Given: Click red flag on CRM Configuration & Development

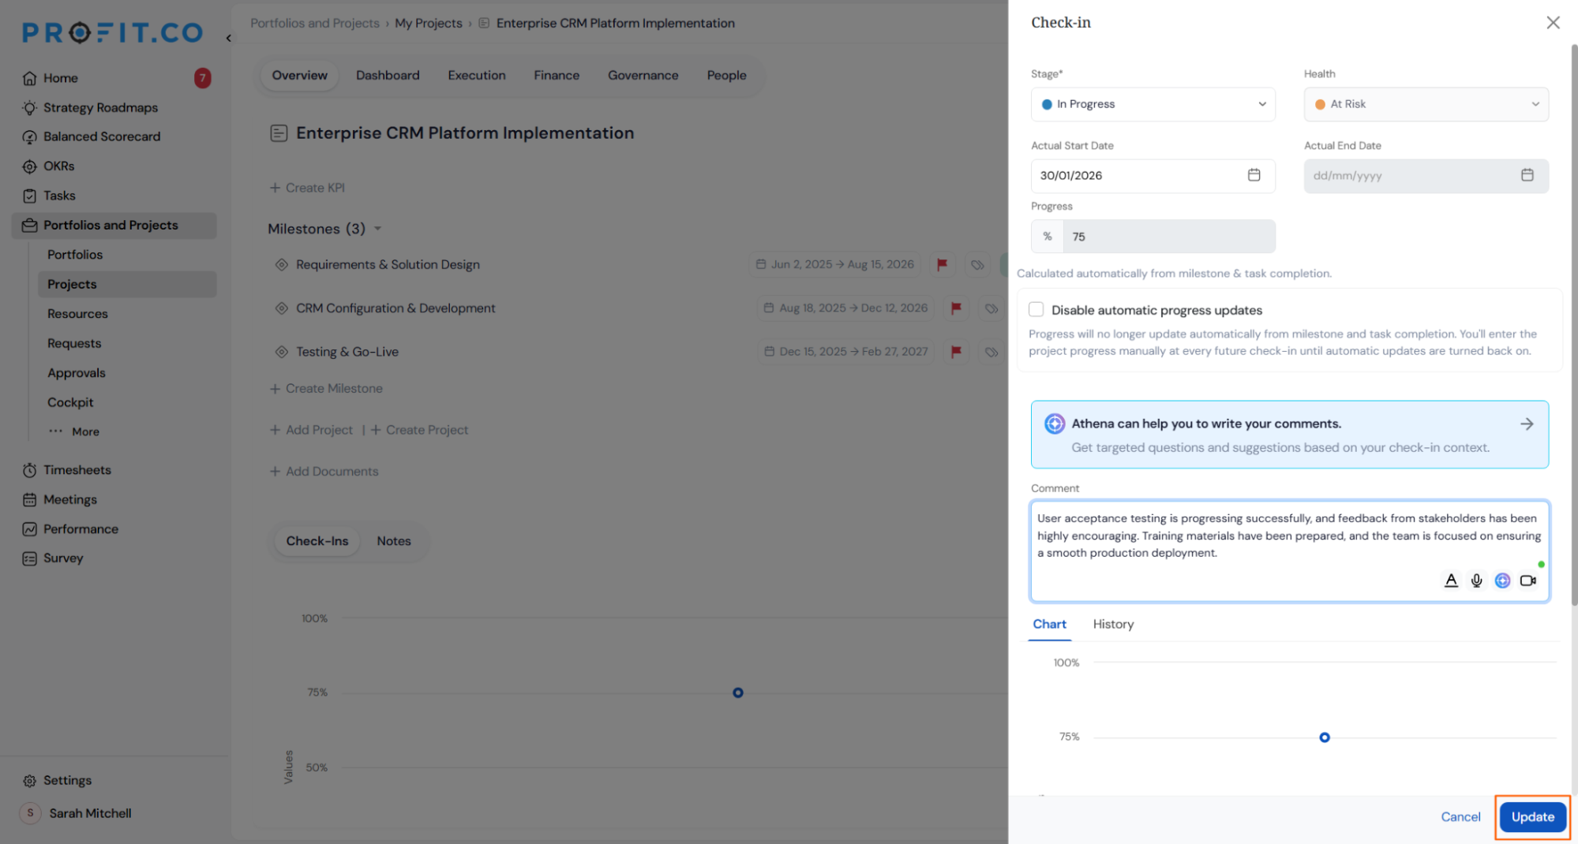Looking at the screenshot, I should (956, 308).
